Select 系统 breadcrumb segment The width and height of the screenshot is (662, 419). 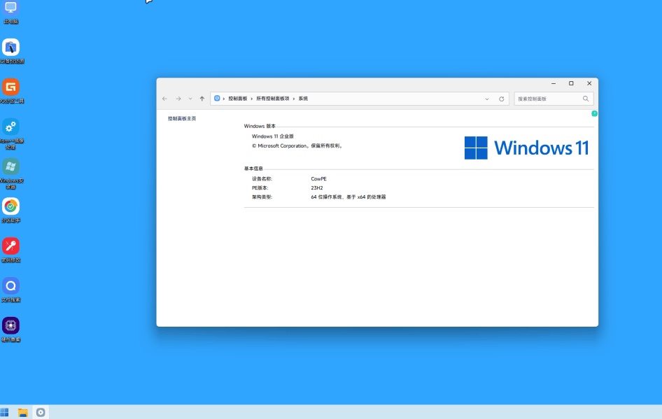tap(303, 99)
